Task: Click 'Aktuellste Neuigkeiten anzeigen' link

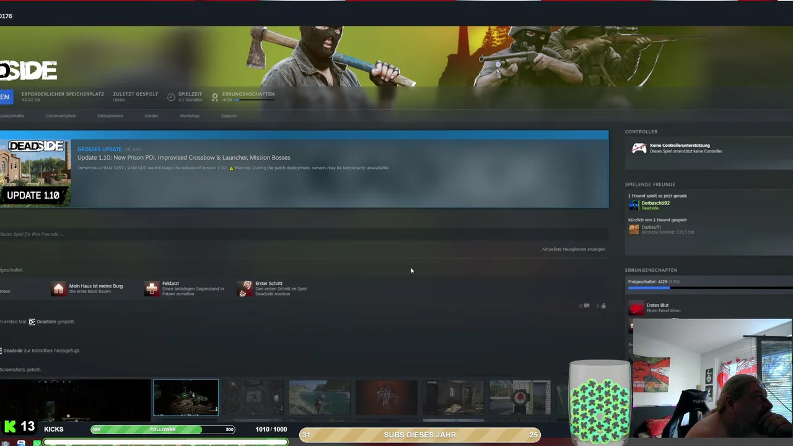Action: 573,249
